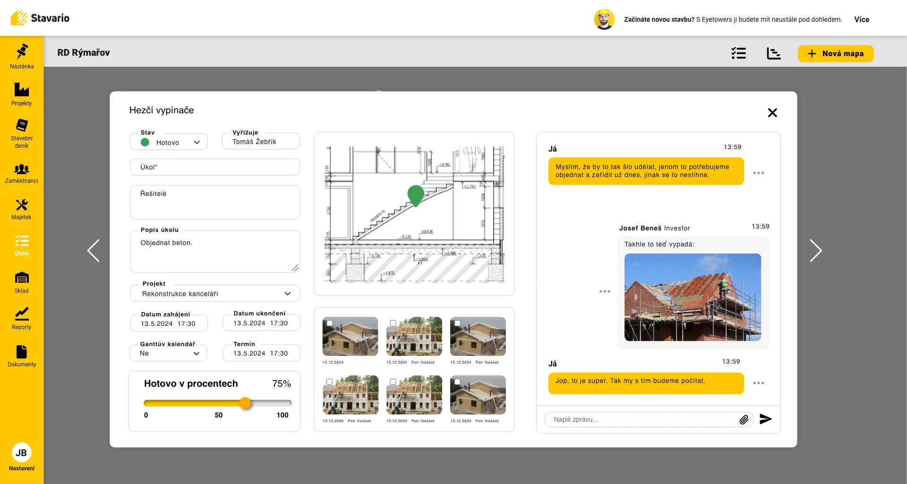The width and height of the screenshot is (907, 484).
Task: Open checklist view icon in header
Action: (738, 53)
